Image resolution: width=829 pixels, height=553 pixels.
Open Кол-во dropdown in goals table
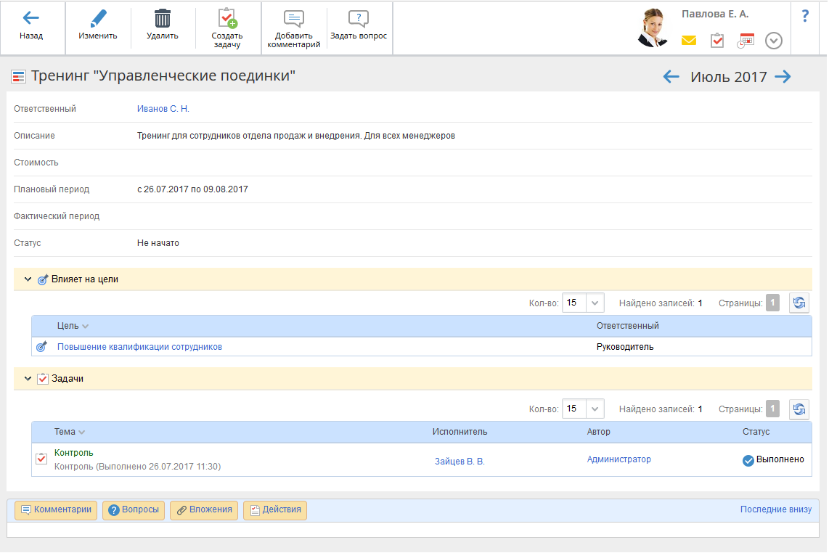coord(595,303)
